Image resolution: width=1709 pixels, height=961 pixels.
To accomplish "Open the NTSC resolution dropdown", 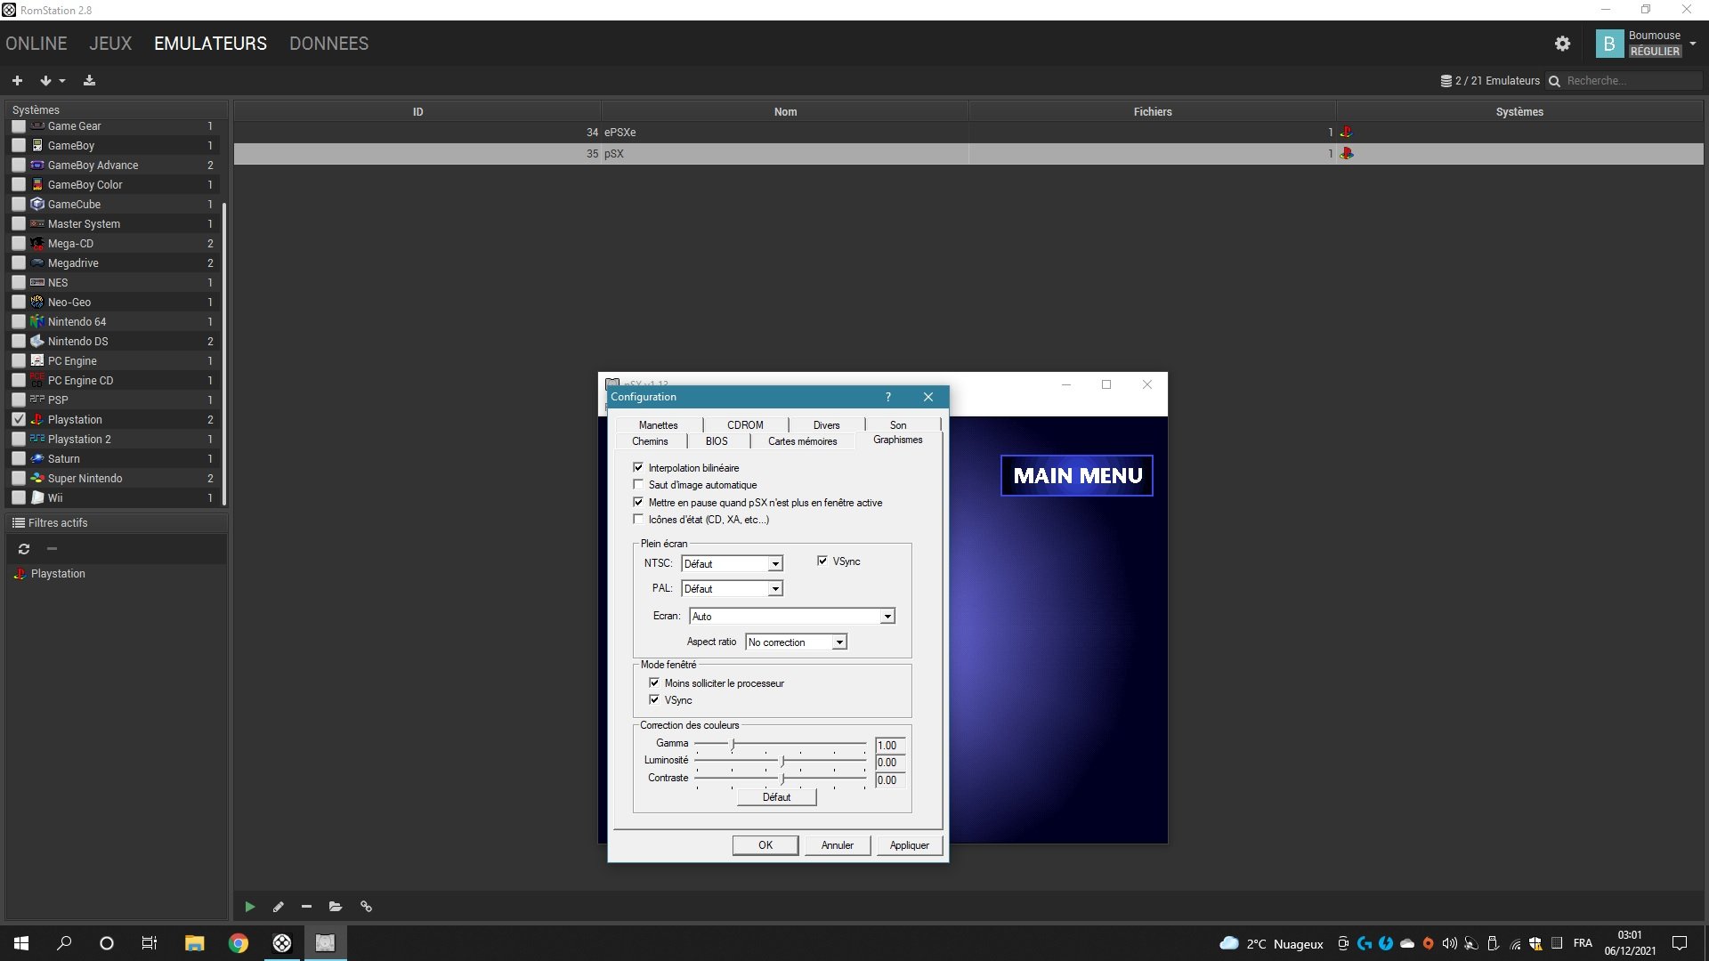I will [775, 564].
